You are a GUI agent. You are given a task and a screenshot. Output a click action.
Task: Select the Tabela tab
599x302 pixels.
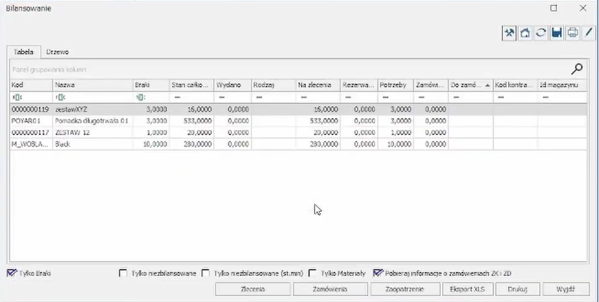(x=23, y=52)
